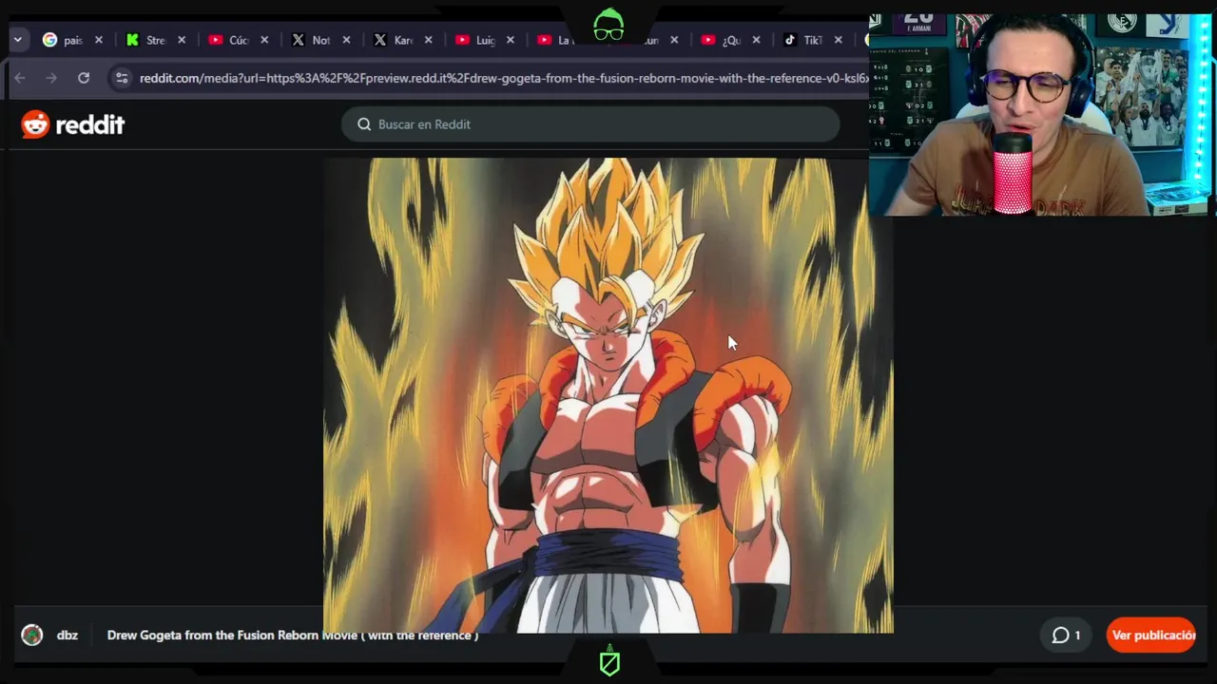
Task: Switch to the X 'Kar' tab
Action: tap(394, 40)
